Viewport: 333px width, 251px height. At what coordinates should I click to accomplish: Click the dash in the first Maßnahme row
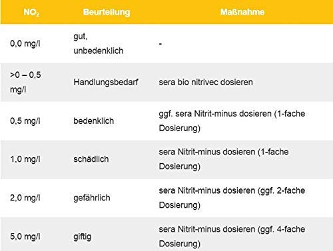(x=161, y=44)
